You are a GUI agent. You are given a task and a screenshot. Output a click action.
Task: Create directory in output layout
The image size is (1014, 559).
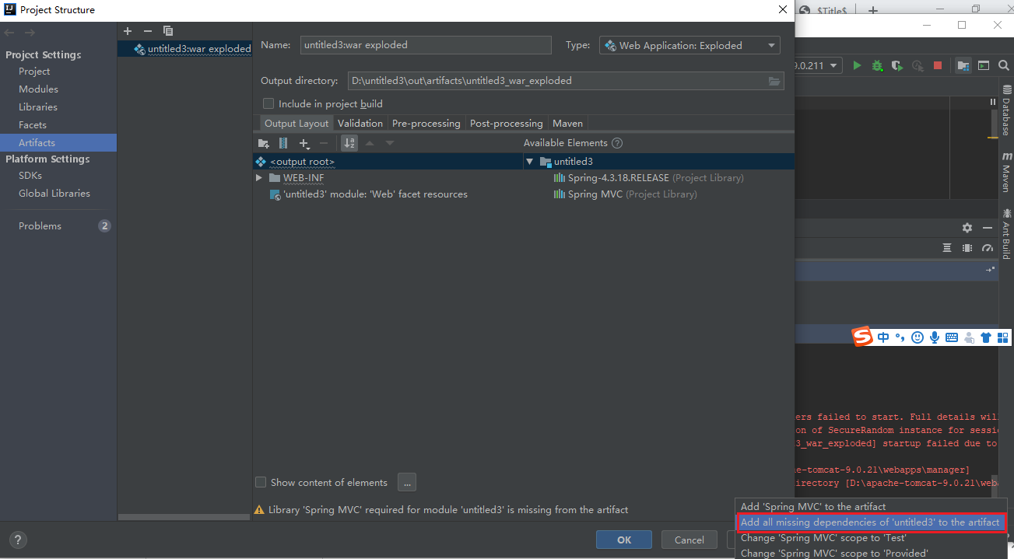pos(264,143)
